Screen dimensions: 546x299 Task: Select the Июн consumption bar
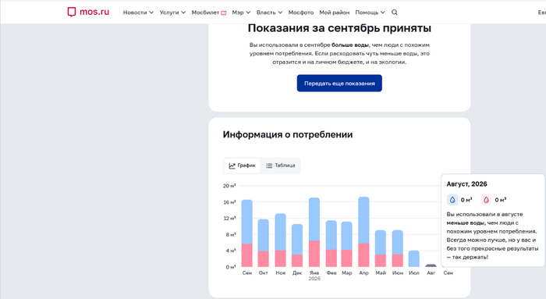click(397, 248)
